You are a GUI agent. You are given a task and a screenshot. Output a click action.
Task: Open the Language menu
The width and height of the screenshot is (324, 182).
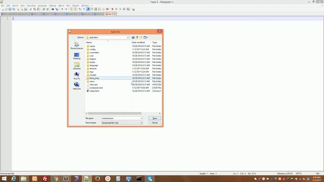43,6
